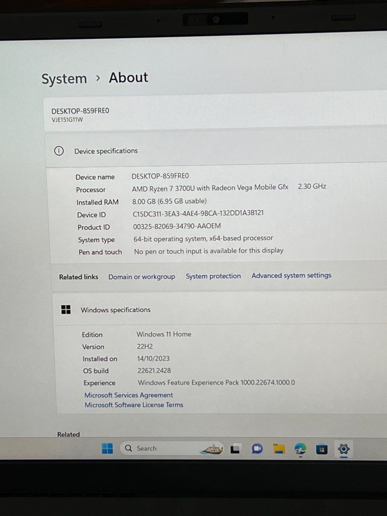
Task: Click the Processor label
Action: click(91, 190)
